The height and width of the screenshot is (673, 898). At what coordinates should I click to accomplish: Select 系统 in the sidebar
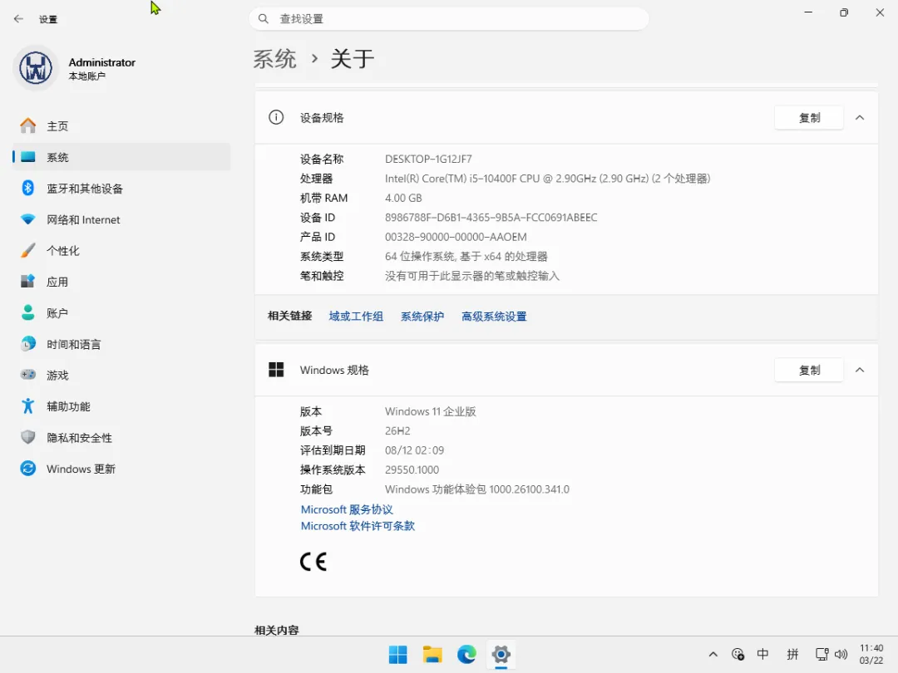pos(121,157)
